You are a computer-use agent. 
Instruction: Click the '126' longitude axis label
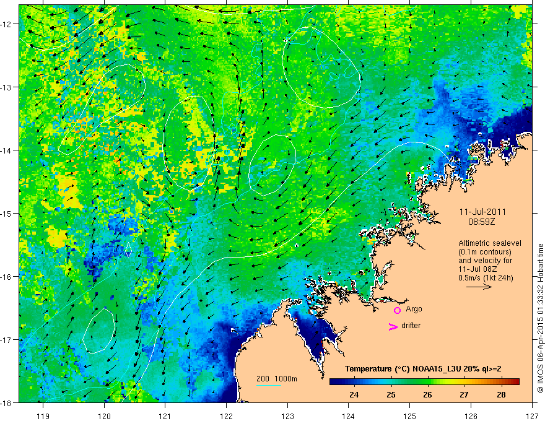(471, 416)
